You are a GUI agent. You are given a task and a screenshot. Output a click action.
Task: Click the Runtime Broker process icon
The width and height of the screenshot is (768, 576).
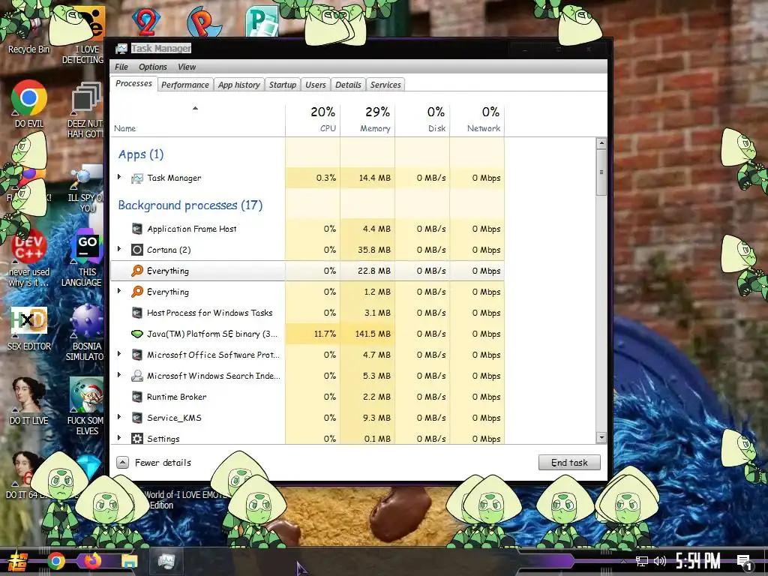pos(137,397)
